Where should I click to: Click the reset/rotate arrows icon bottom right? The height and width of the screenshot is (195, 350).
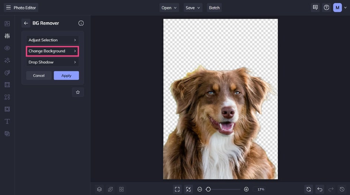point(309,189)
